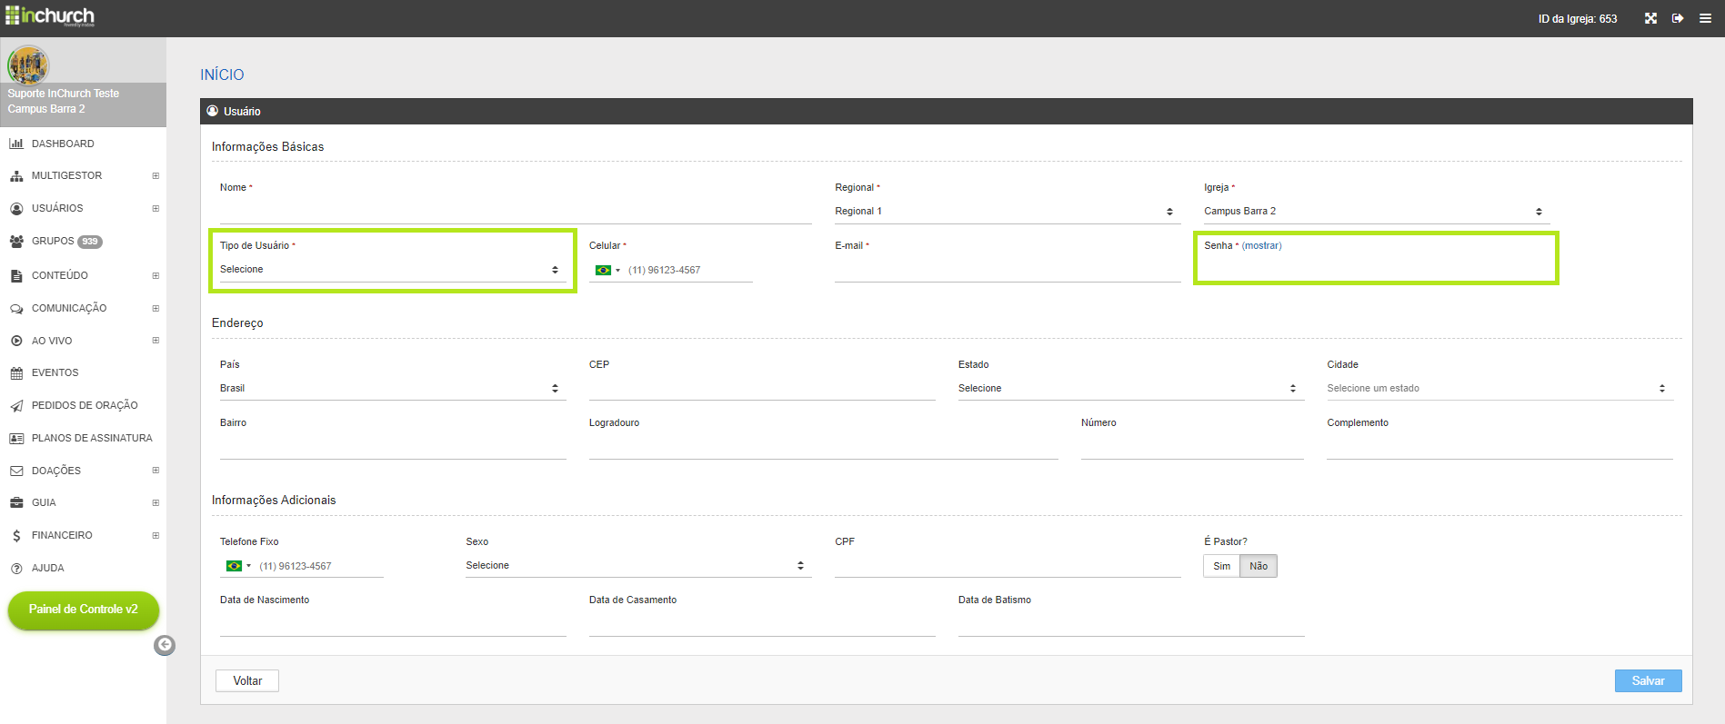Open the Cidade dropdown
This screenshot has width=1725, height=724.
tap(1499, 389)
